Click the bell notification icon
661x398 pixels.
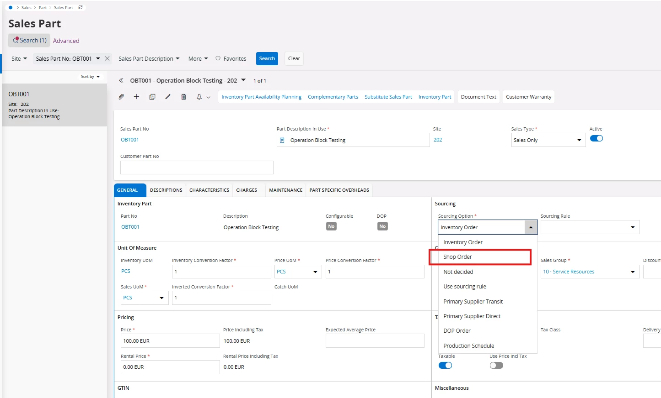tap(199, 97)
